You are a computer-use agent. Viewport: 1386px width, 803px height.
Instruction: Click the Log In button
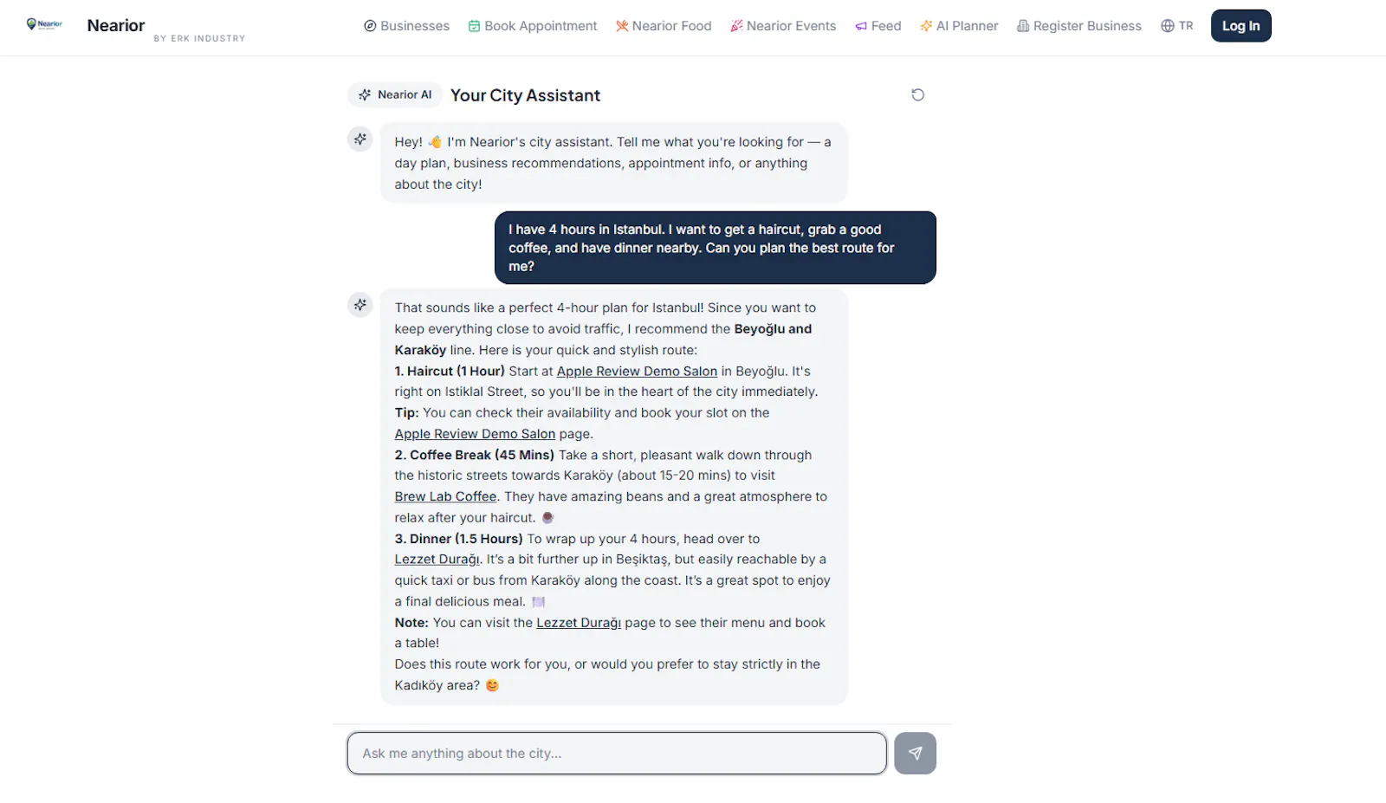point(1240,26)
